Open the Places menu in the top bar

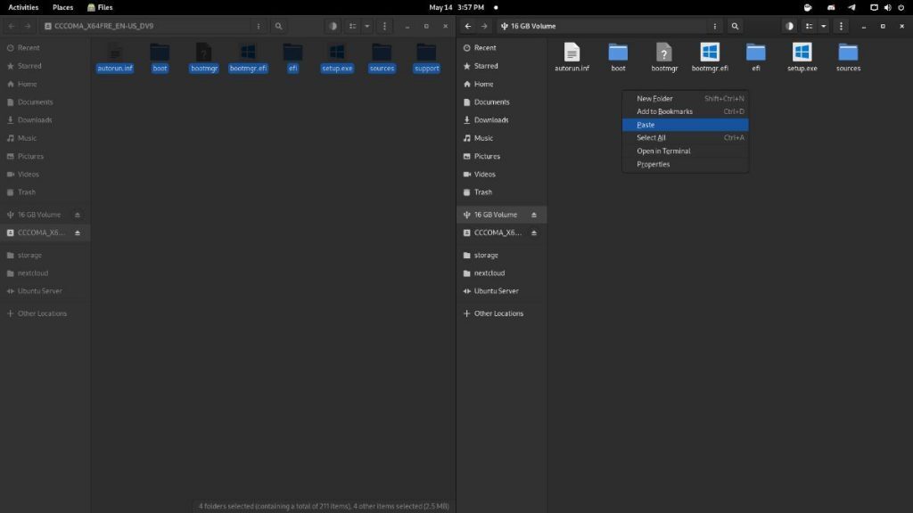(x=62, y=7)
